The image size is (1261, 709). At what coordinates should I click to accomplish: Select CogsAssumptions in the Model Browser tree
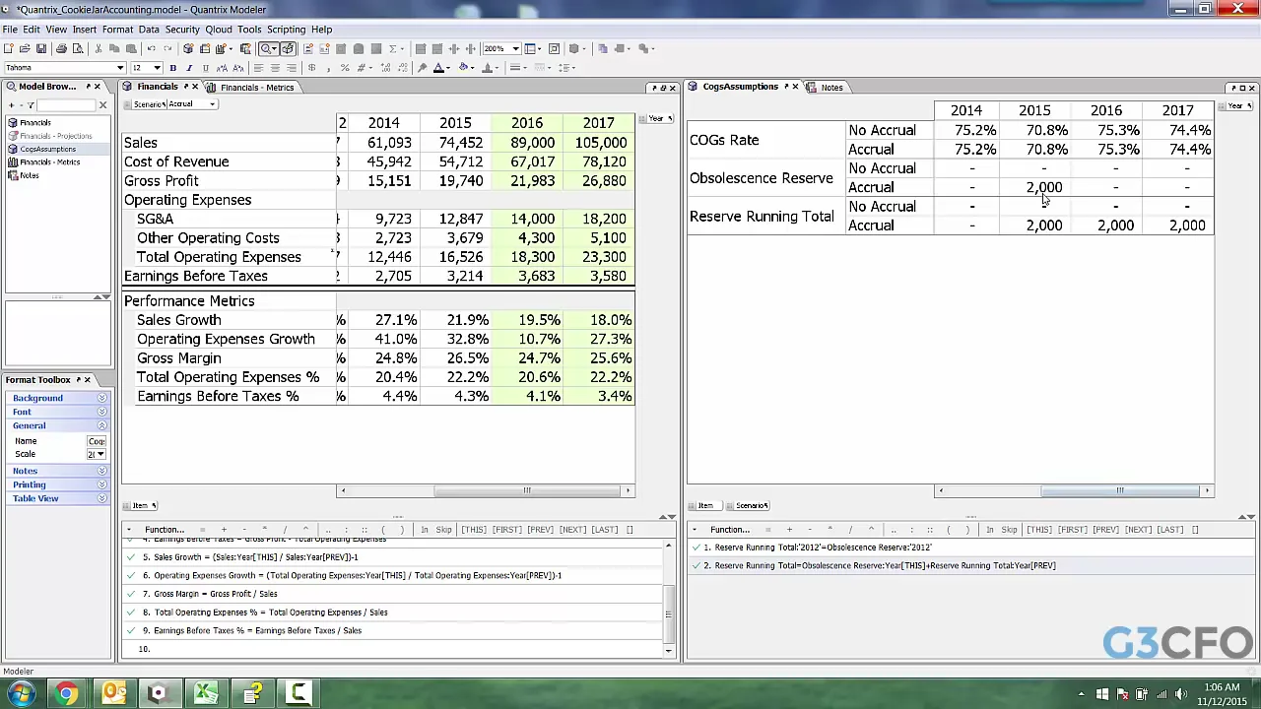[47, 149]
